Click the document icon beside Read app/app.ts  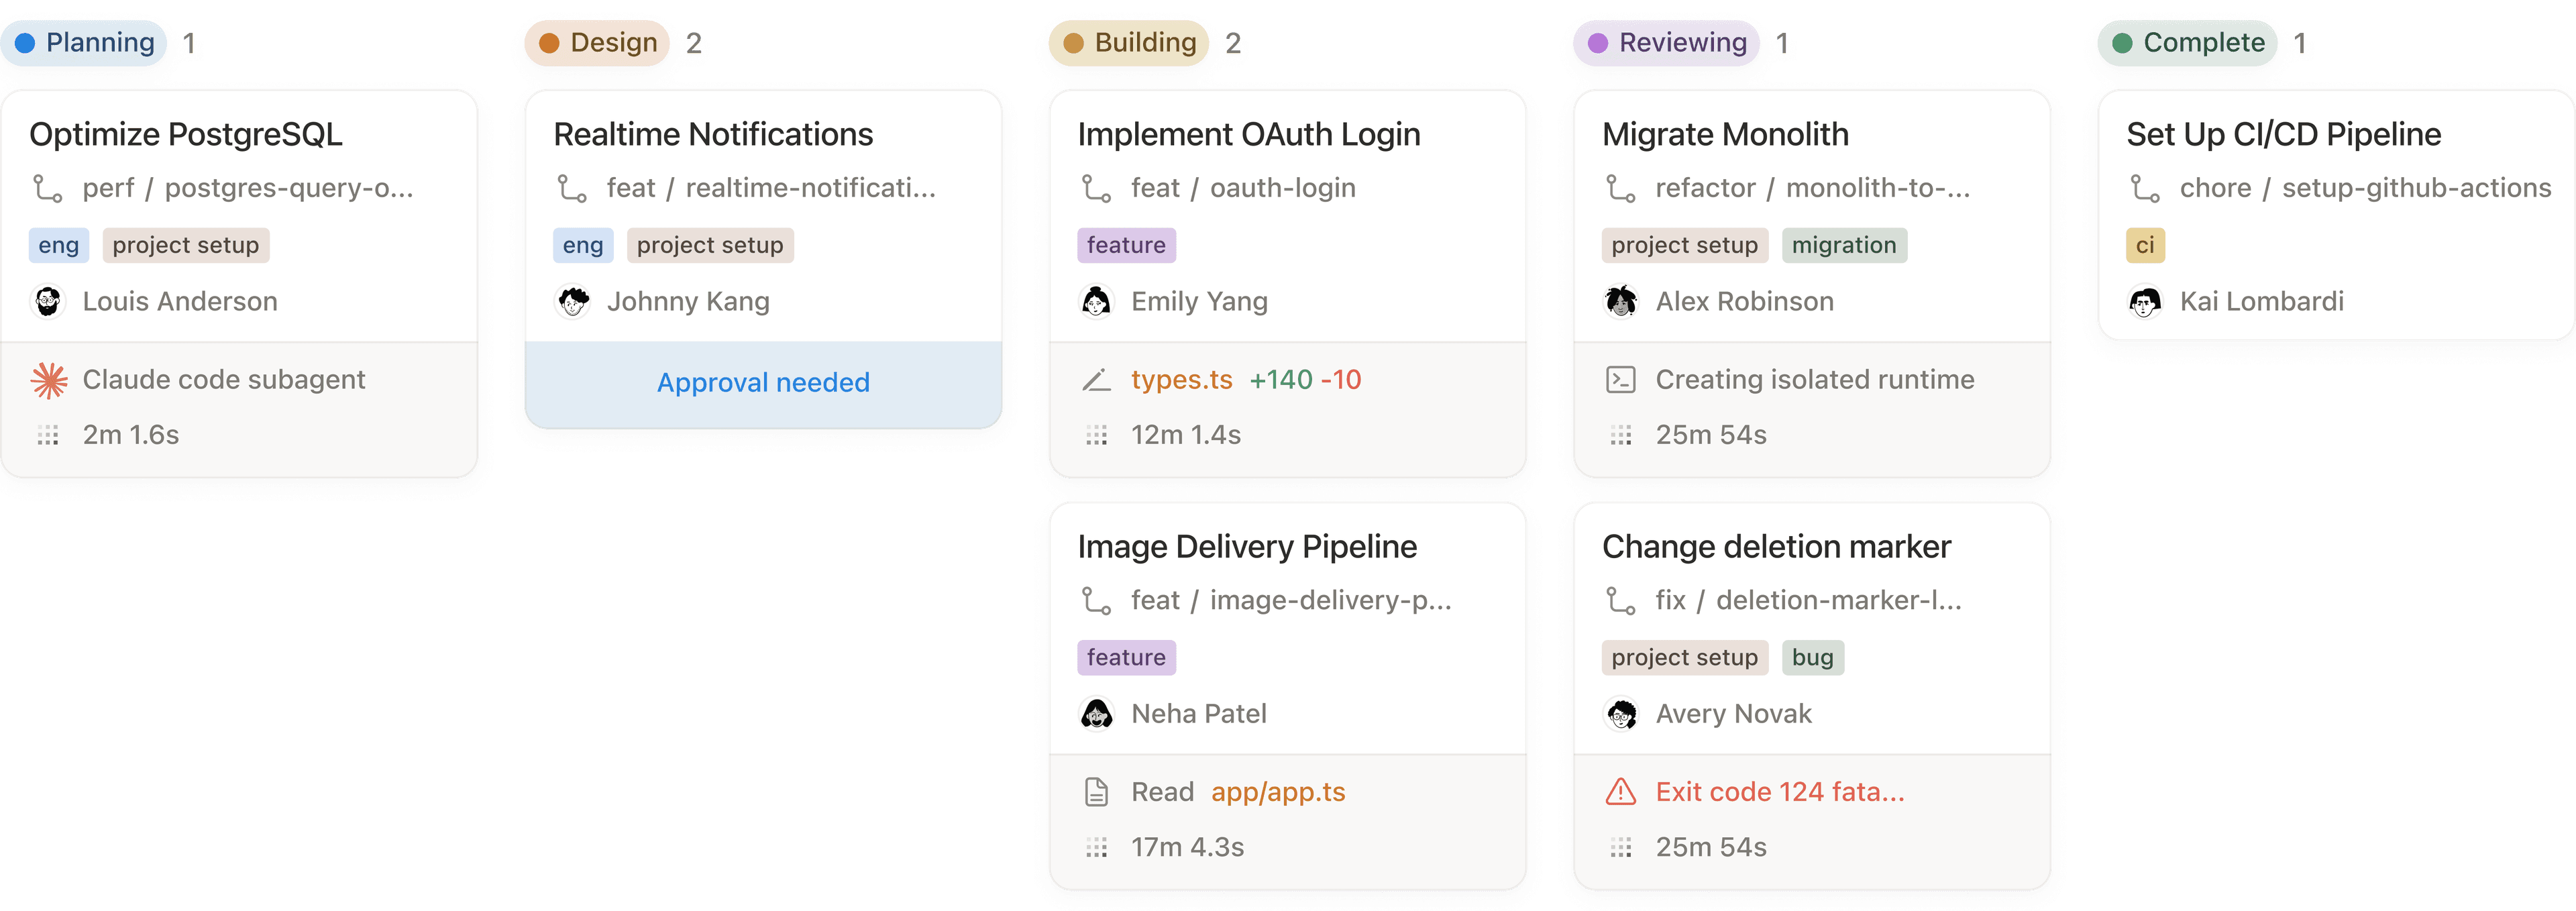[1097, 791]
